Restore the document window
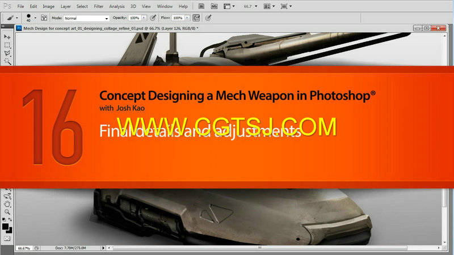 427,28
